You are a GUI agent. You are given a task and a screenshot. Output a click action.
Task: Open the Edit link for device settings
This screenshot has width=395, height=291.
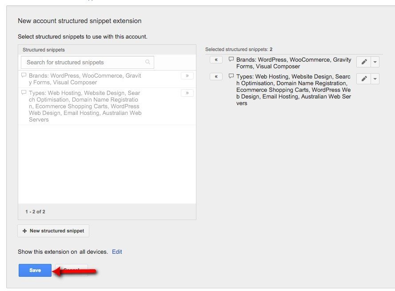point(117,252)
